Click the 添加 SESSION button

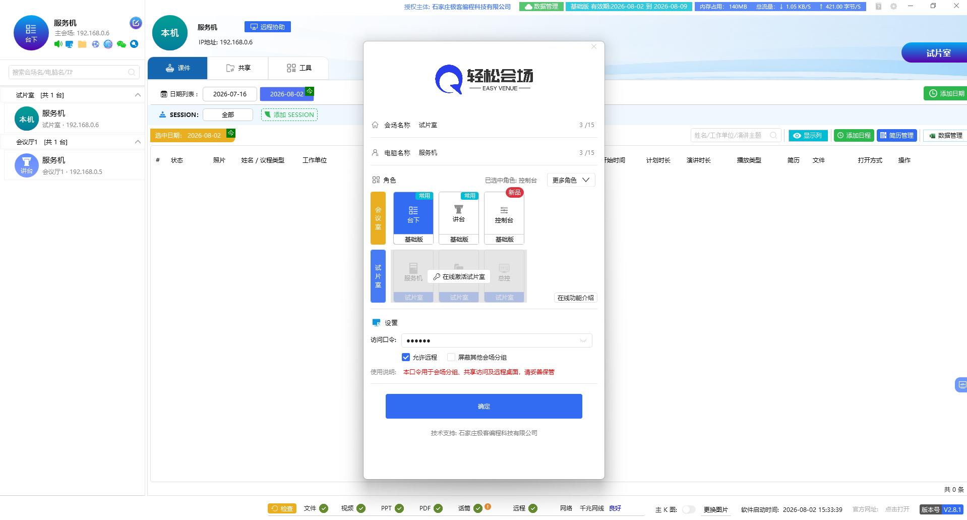click(289, 114)
